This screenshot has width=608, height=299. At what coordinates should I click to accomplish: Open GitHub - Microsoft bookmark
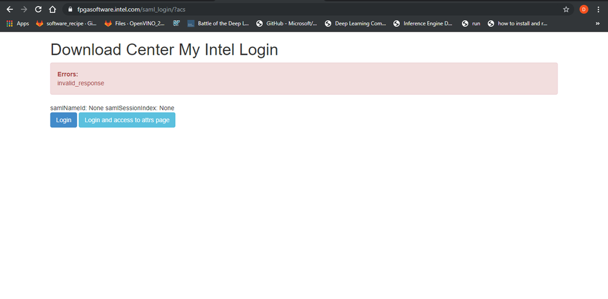pyautogui.click(x=287, y=24)
